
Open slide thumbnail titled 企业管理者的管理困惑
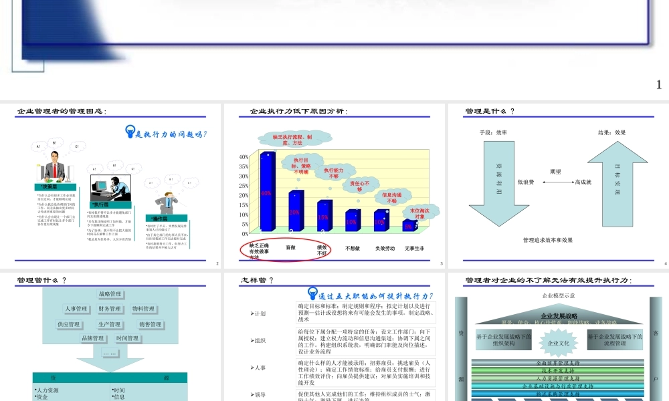coord(110,186)
